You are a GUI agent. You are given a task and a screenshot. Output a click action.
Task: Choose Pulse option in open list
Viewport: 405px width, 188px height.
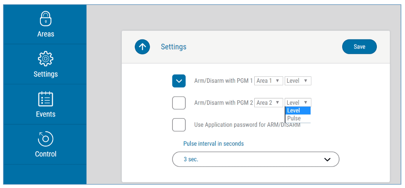tap(298, 118)
